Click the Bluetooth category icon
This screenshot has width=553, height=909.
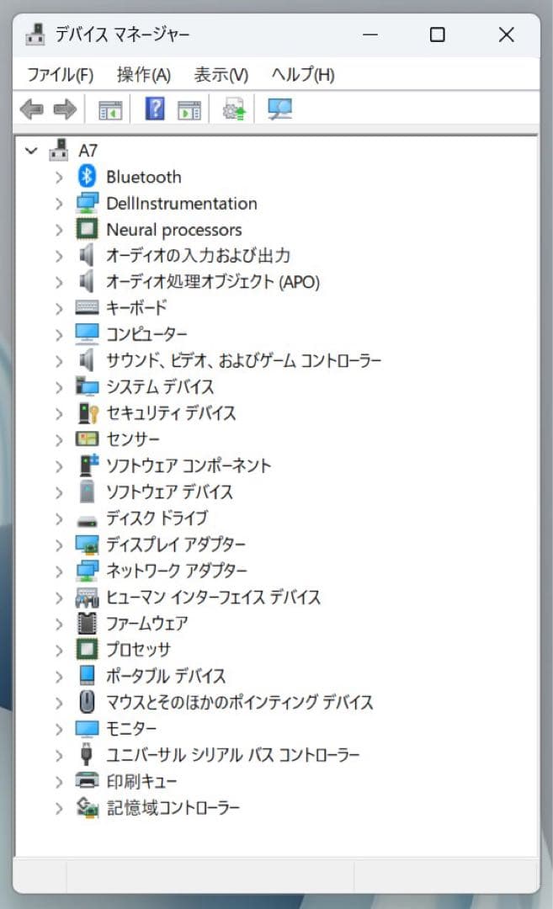tap(87, 177)
